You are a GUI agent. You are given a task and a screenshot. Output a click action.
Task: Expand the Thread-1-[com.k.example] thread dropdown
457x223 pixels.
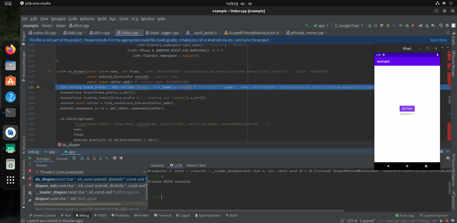[x=144, y=172]
